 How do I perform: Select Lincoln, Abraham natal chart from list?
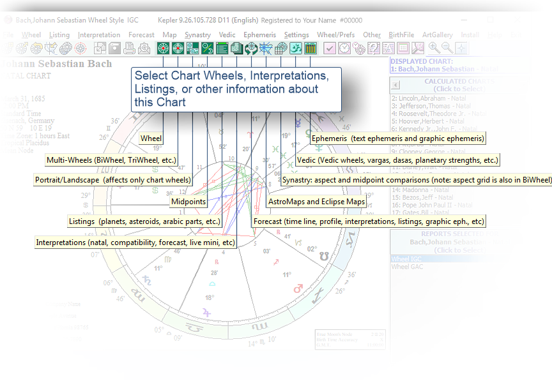(429, 98)
